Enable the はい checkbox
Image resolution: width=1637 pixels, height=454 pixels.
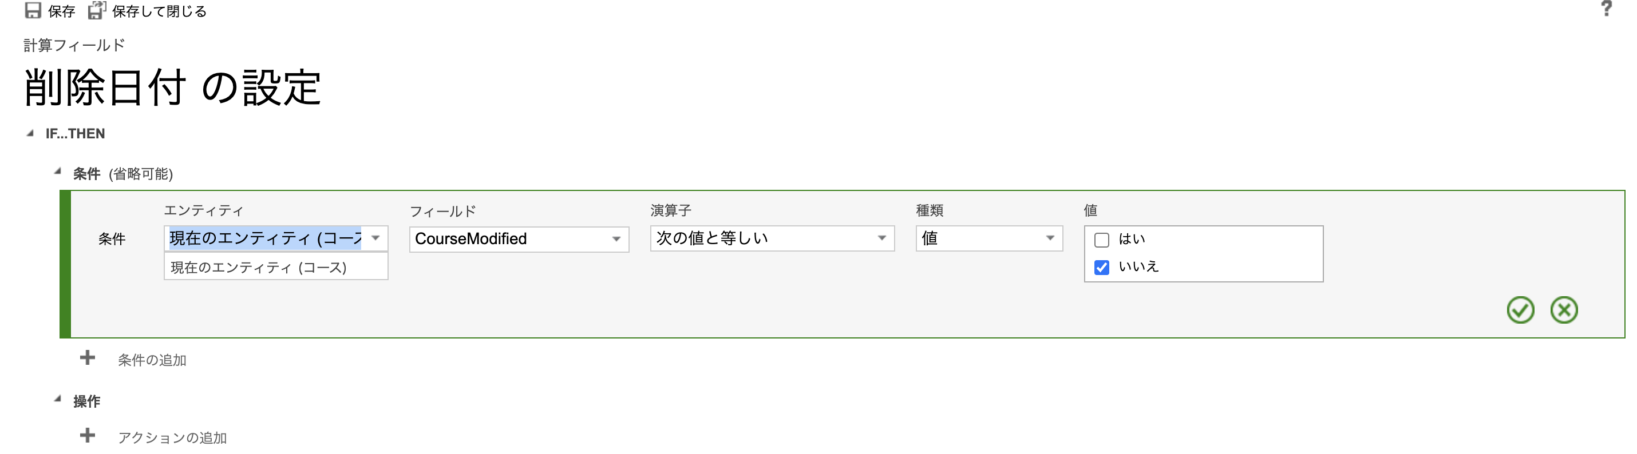tap(1102, 240)
